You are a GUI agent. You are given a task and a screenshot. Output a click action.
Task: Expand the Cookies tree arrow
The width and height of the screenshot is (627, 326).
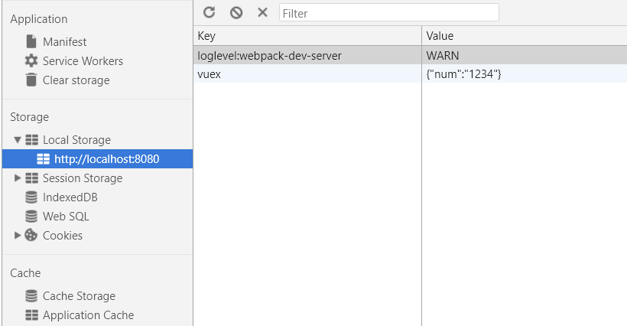18,236
